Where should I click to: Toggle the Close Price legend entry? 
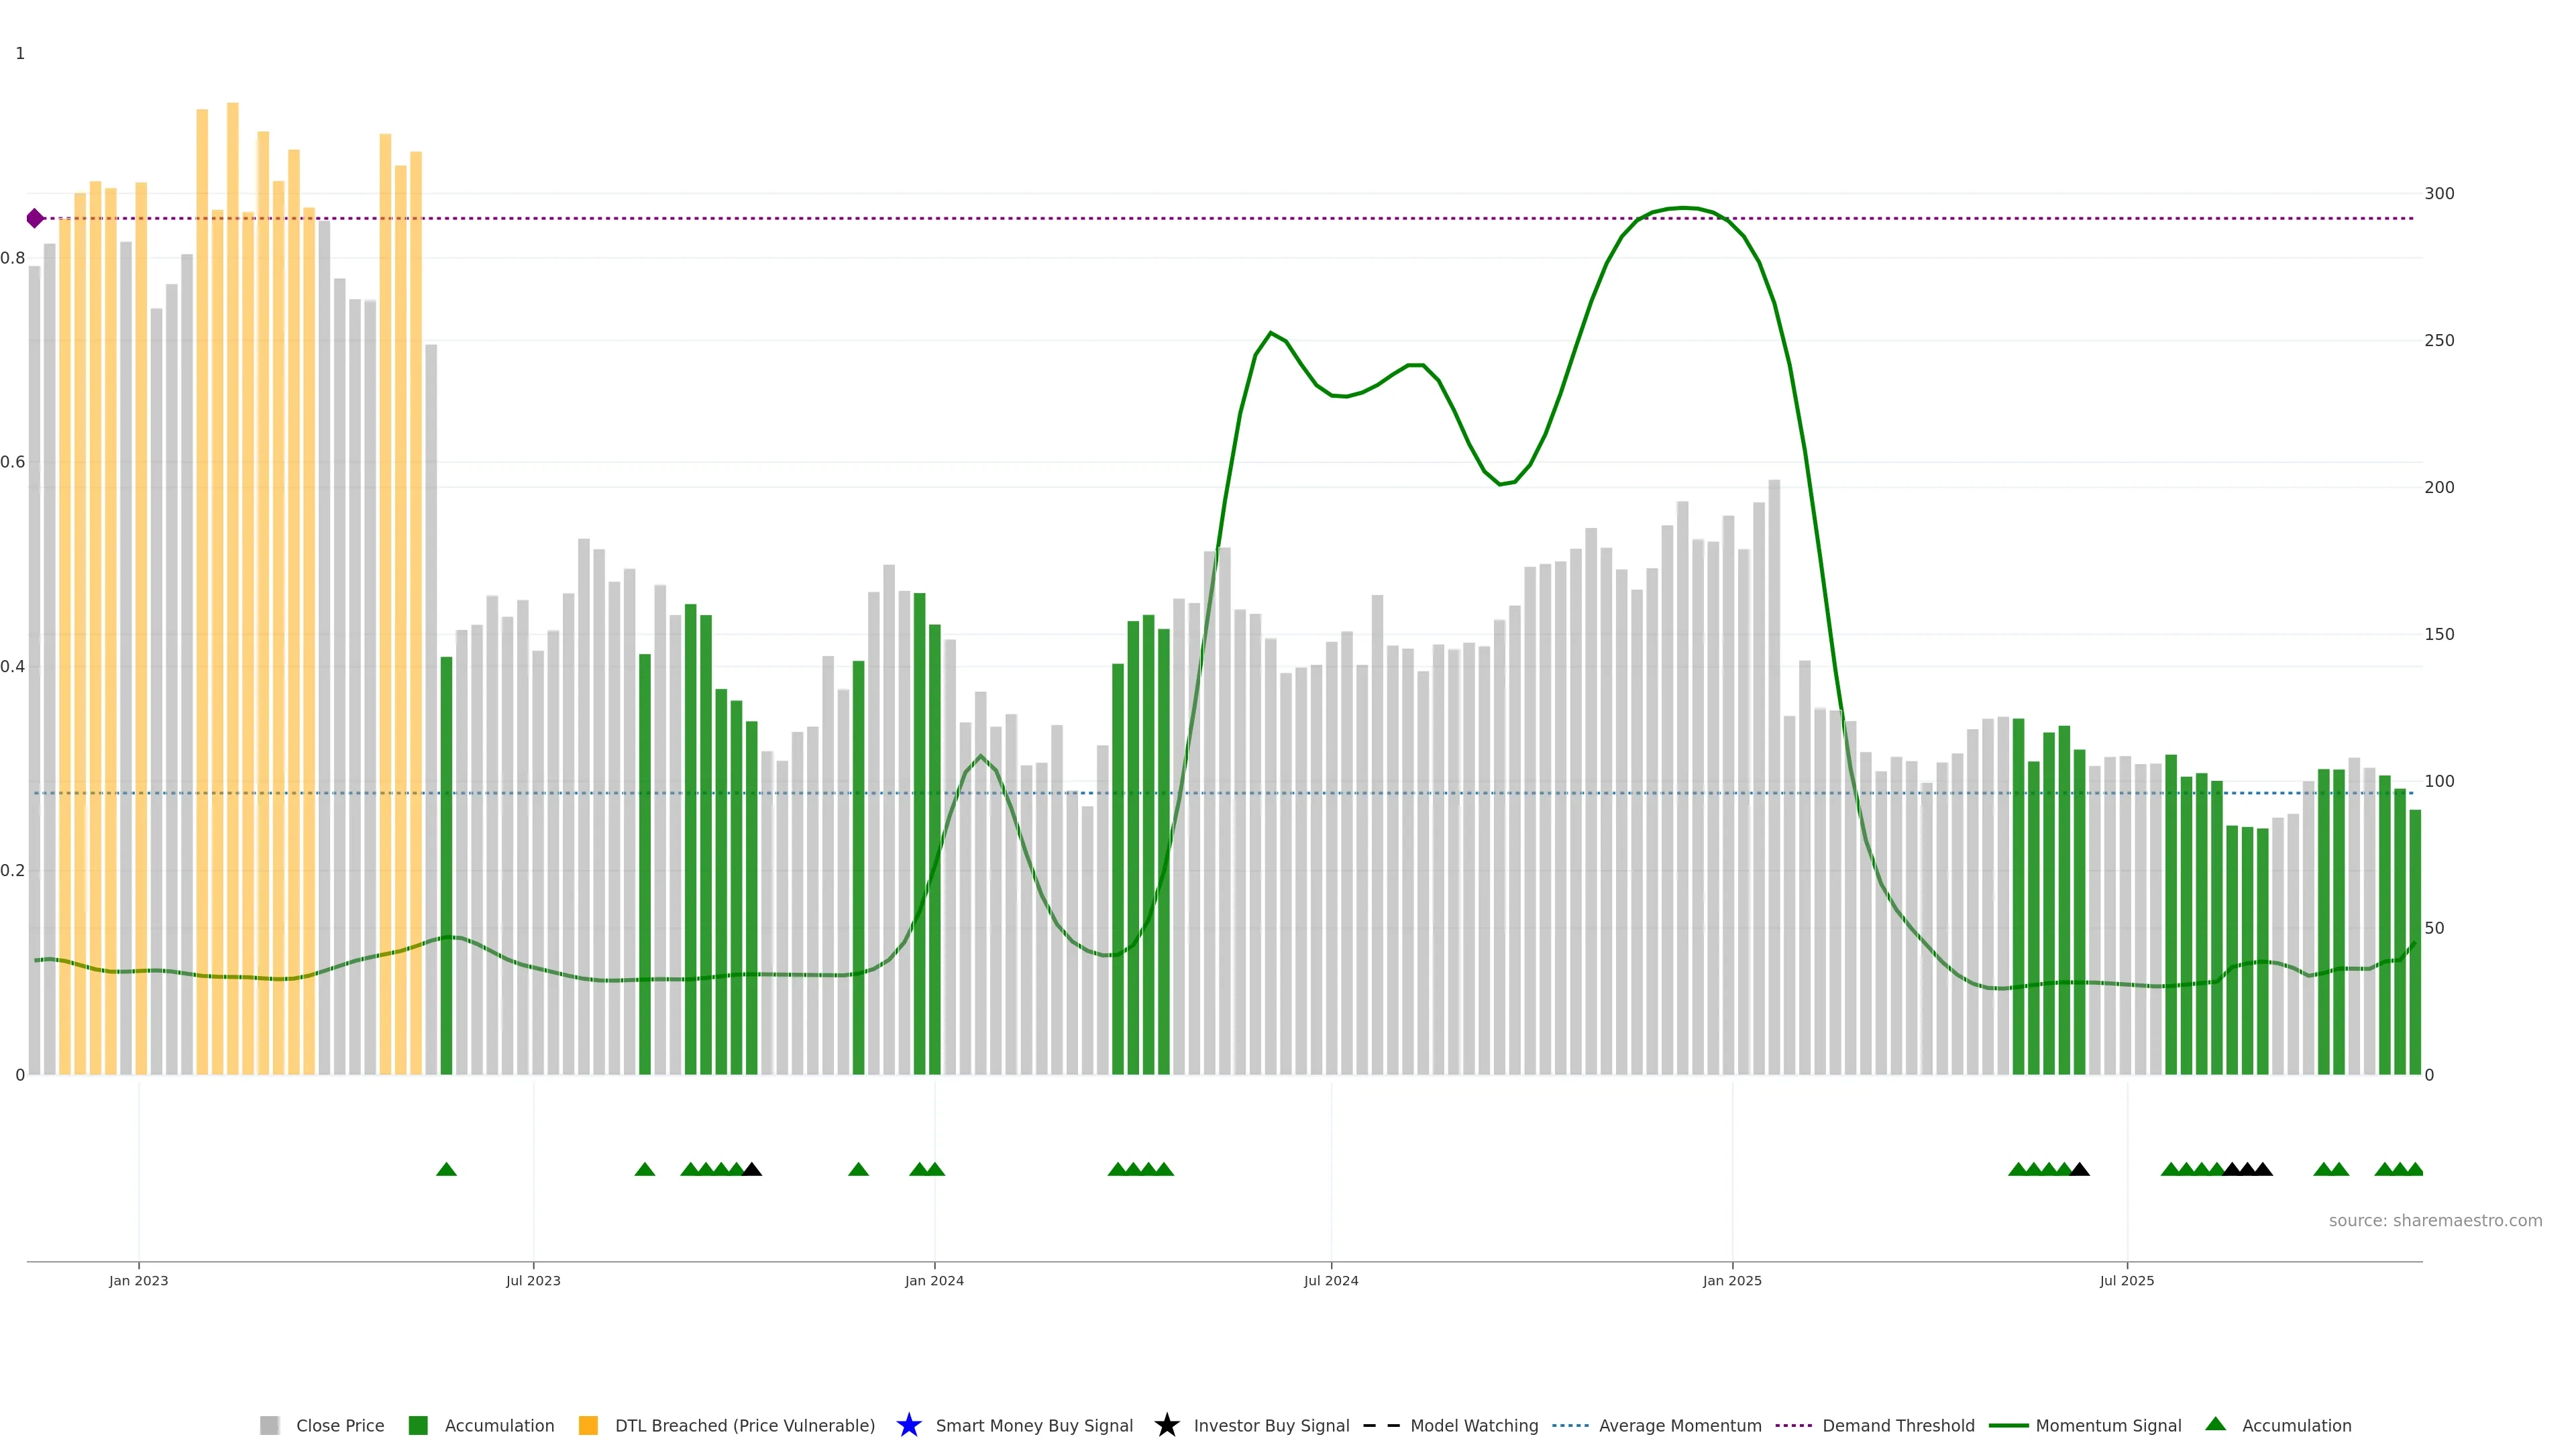(x=340, y=1425)
